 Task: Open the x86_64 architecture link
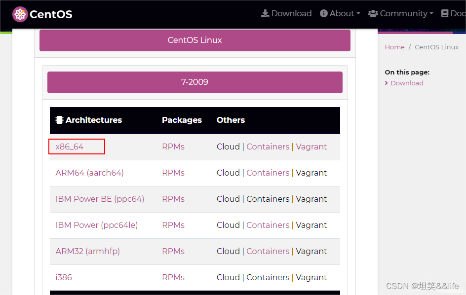(x=70, y=147)
